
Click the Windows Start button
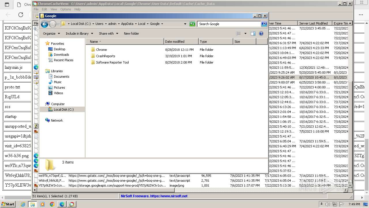(x=8, y=204)
